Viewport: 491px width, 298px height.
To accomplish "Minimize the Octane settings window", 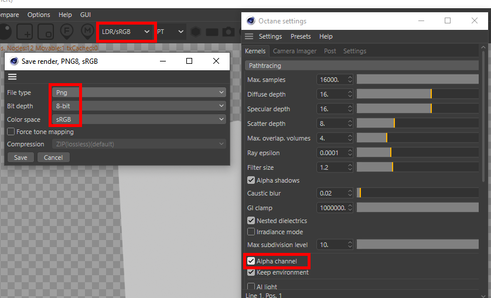I will point(421,20).
